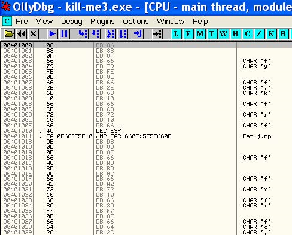
Task: Click the Step into toolbar icon
Action: pyautogui.click(x=83, y=34)
